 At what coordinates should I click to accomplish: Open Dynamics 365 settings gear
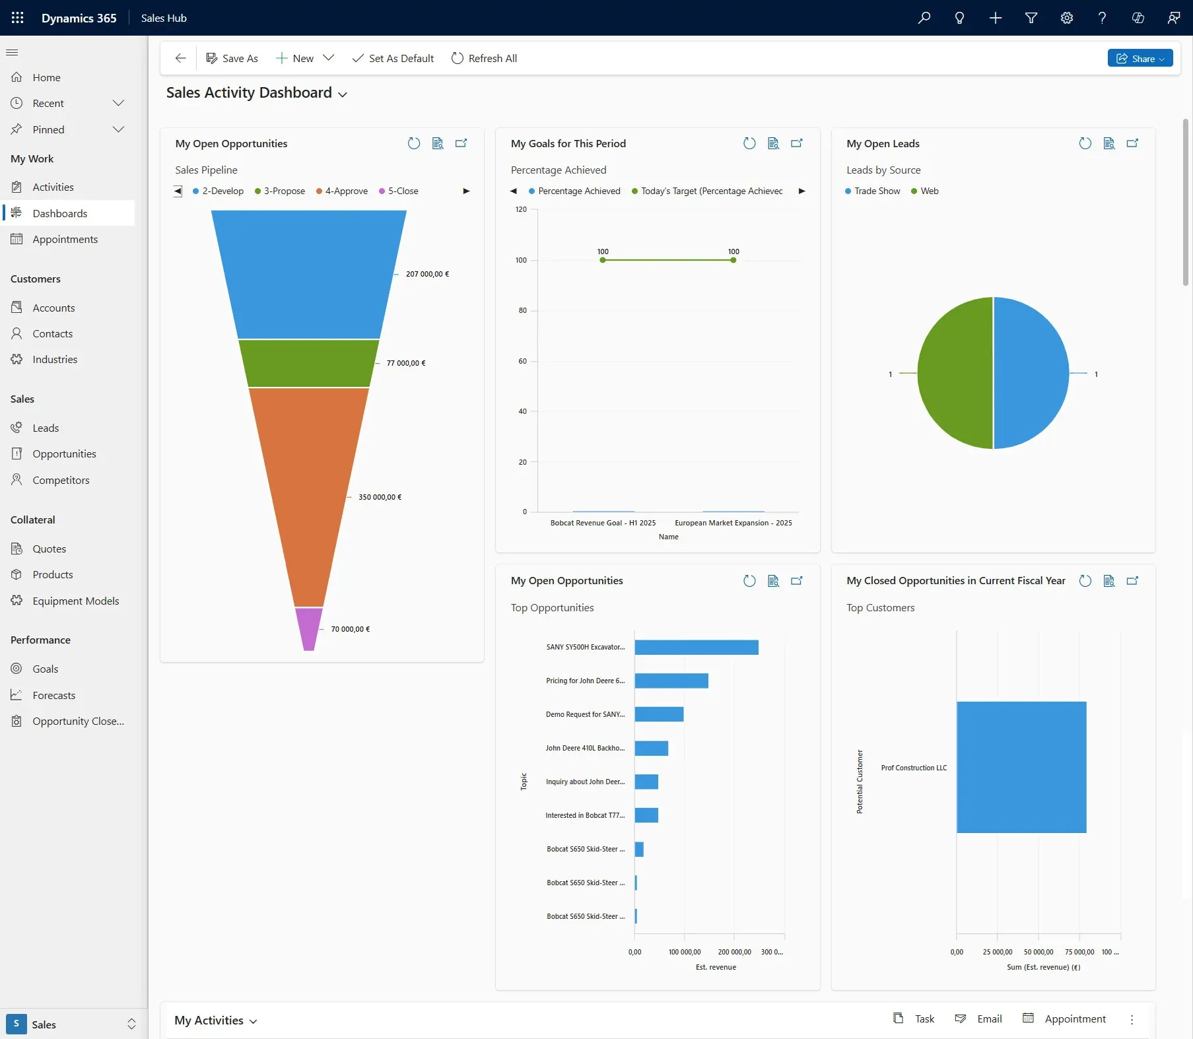point(1066,18)
